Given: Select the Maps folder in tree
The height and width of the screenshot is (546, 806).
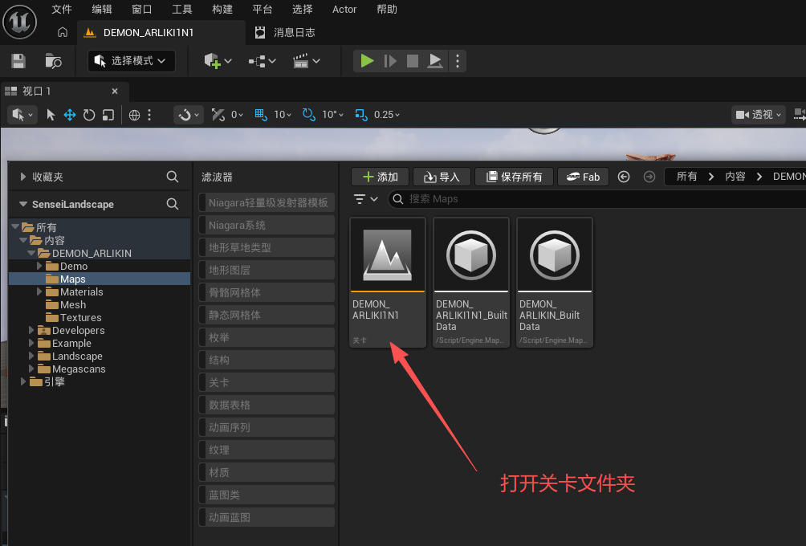Looking at the screenshot, I should tap(72, 279).
